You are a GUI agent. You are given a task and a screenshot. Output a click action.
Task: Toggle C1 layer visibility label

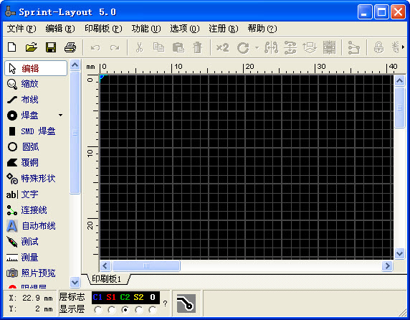97,297
